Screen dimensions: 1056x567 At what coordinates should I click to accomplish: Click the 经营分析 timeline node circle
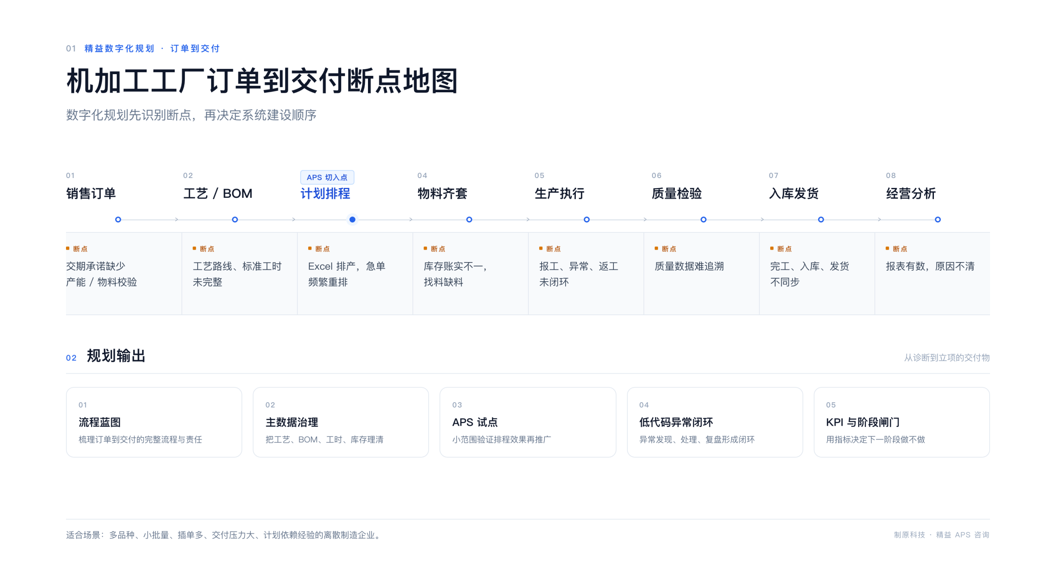coord(938,220)
